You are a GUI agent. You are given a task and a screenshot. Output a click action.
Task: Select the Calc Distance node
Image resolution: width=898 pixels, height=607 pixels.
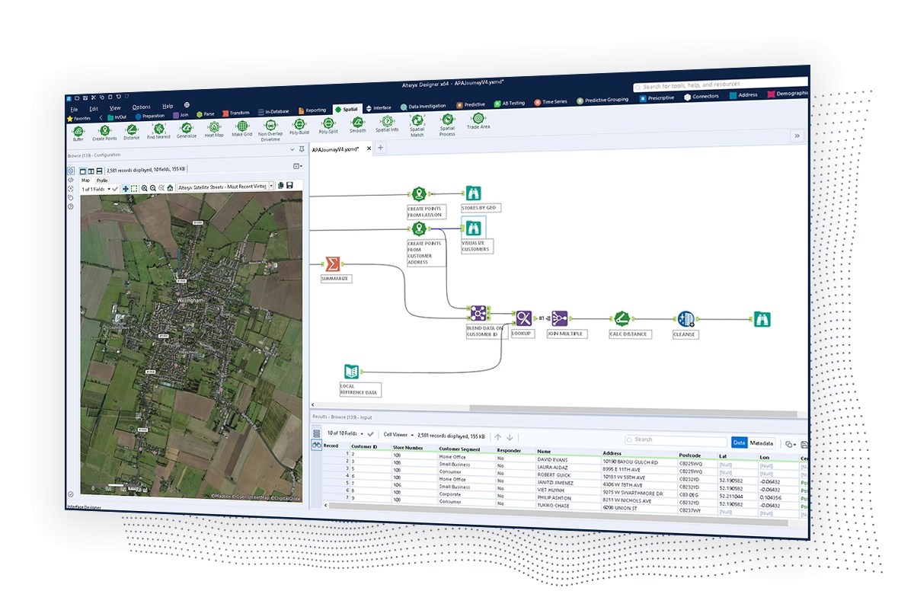[x=622, y=318]
